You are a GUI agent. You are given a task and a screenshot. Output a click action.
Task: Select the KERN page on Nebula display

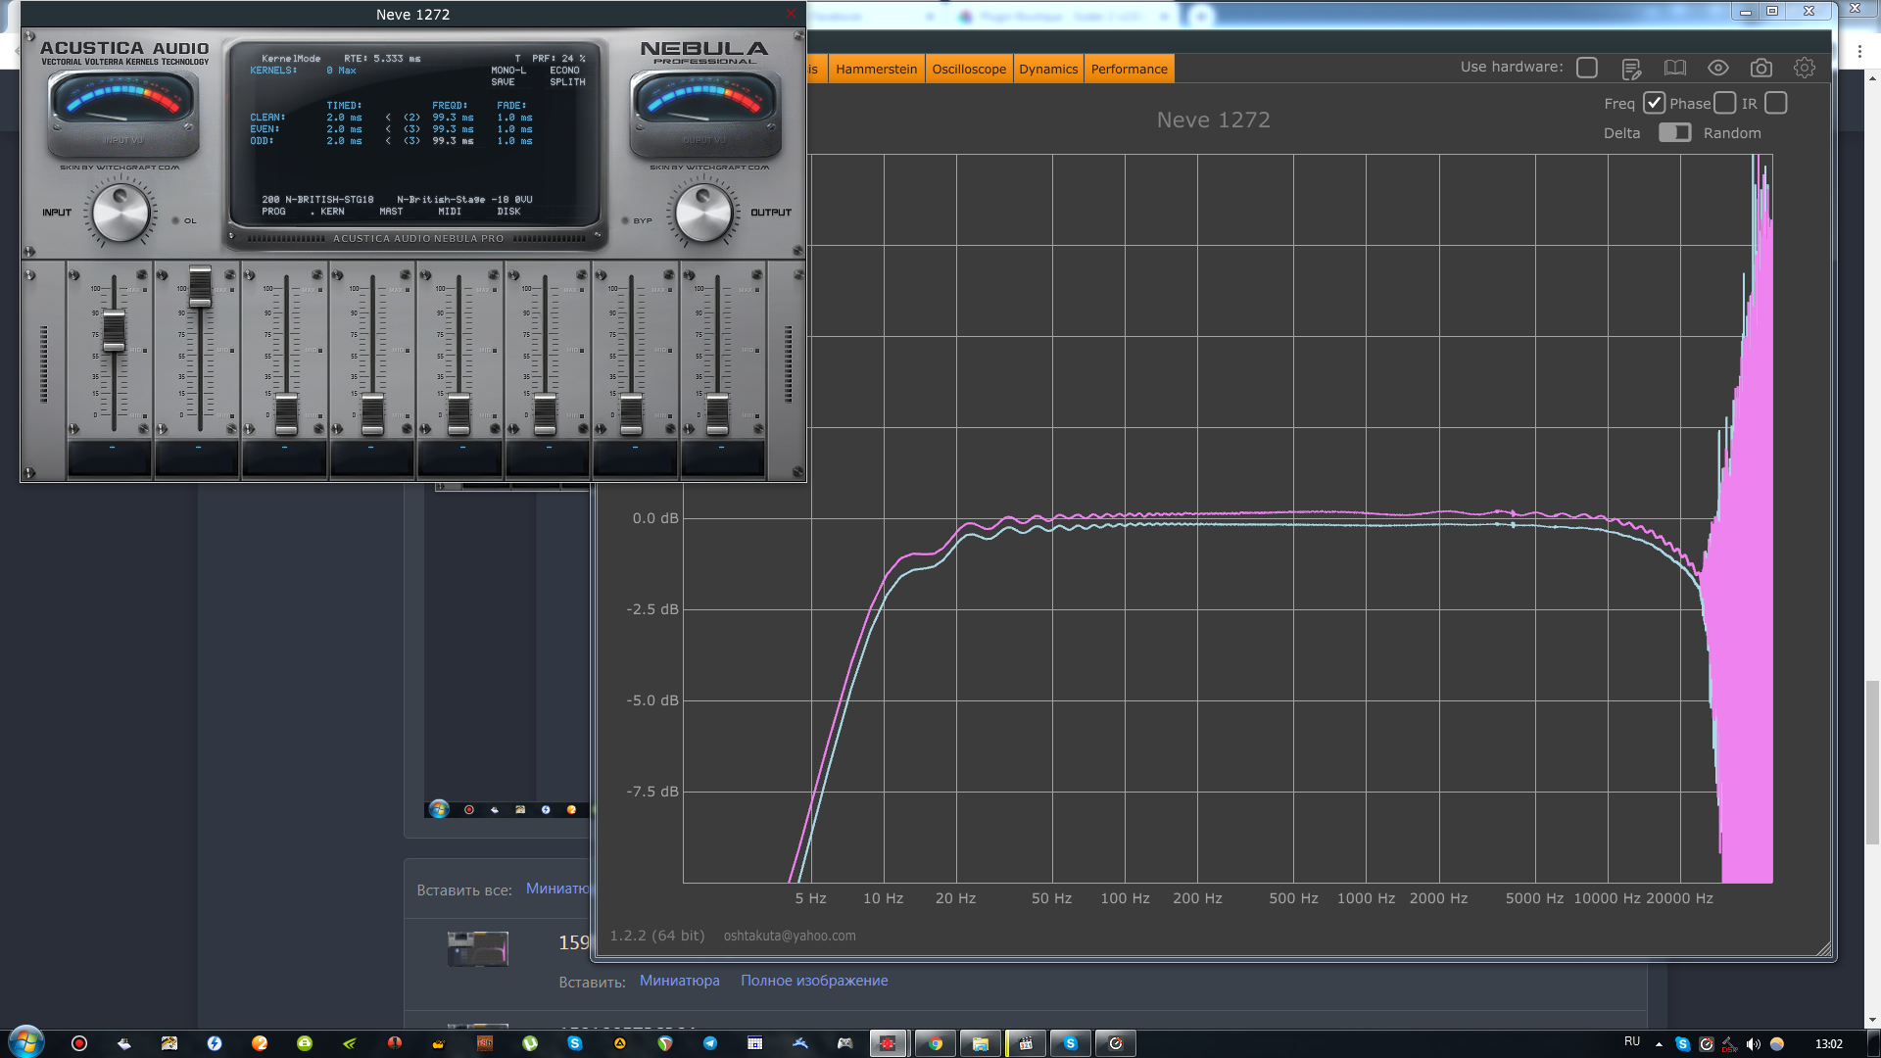[x=332, y=212]
